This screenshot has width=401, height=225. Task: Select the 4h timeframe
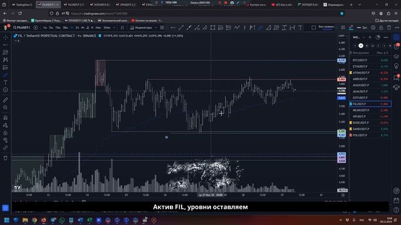(x=83, y=27)
